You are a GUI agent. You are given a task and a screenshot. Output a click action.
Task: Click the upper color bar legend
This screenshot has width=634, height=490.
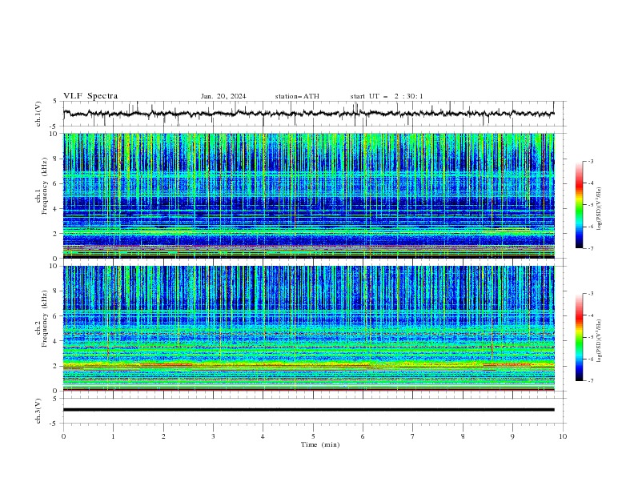click(x=579, y=205)
